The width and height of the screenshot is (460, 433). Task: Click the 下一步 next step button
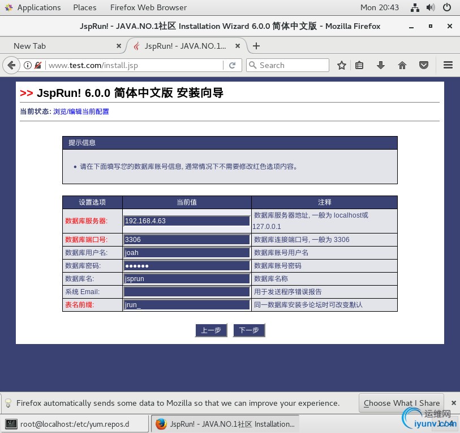pyautogui.click(x=249, y=330)
